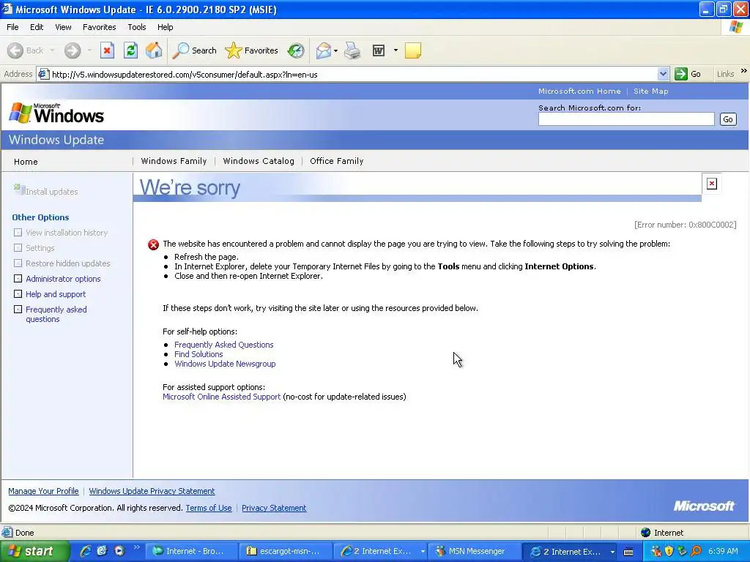Click the keyboard icon in taskbar
Image resolution: width=750 pixels, height=562 pixels.
pos(628,552)
